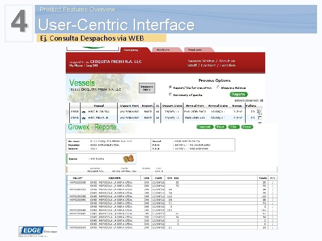Viewport: 322px width, 241px height.
Task: Toggle the Shipping Advice option
Action: tap(218, 87)
